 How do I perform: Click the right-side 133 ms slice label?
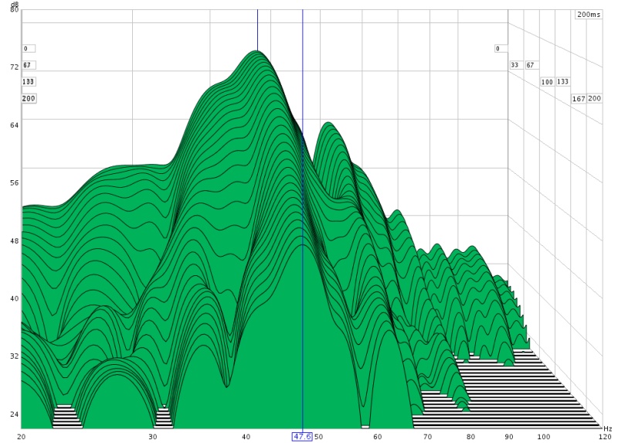[x=562, y=82]
